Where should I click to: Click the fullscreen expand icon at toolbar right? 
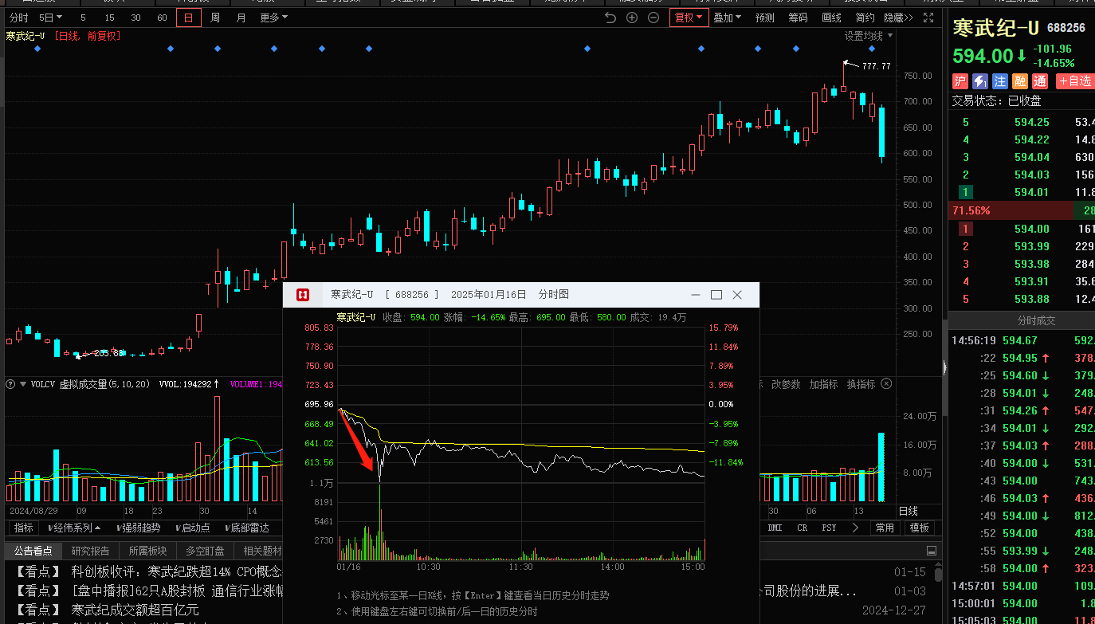pos(928,18)
